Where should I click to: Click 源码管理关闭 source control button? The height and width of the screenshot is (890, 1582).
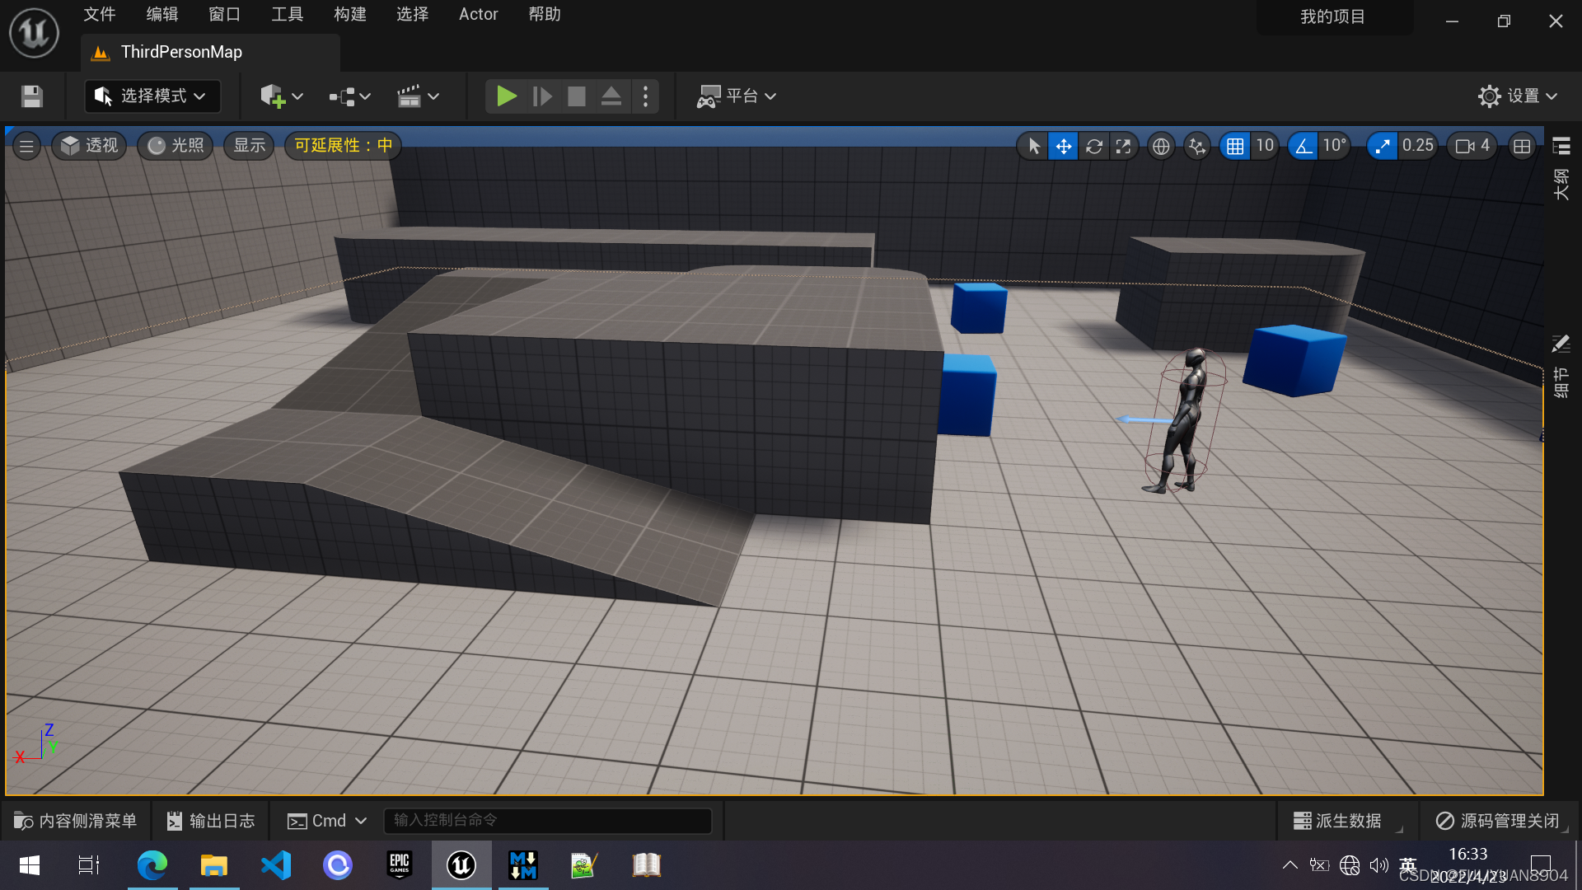pos(1498,821)
